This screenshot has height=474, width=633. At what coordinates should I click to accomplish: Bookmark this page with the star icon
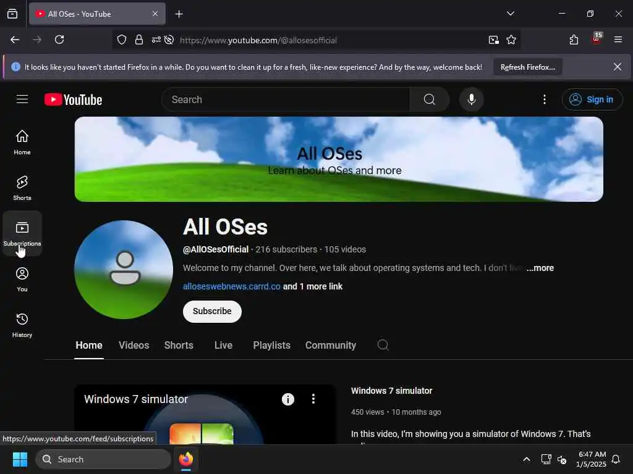[511, 39]
